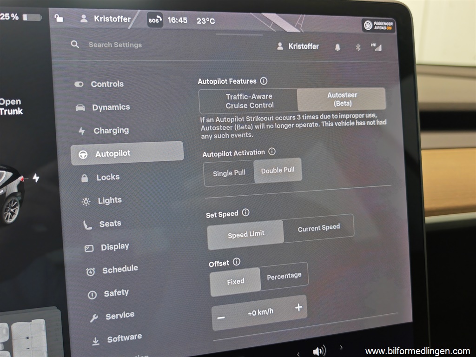Viewport: 476px width, 357px height.
Task: Tap the SOS emergency call icon
Action: coord(155,20)
